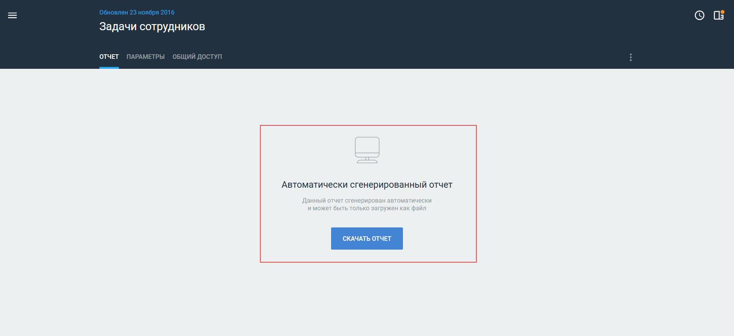734x336 pixels.
Task: Open the side panel icon with orange dot
Action: [x=718, y=15]
